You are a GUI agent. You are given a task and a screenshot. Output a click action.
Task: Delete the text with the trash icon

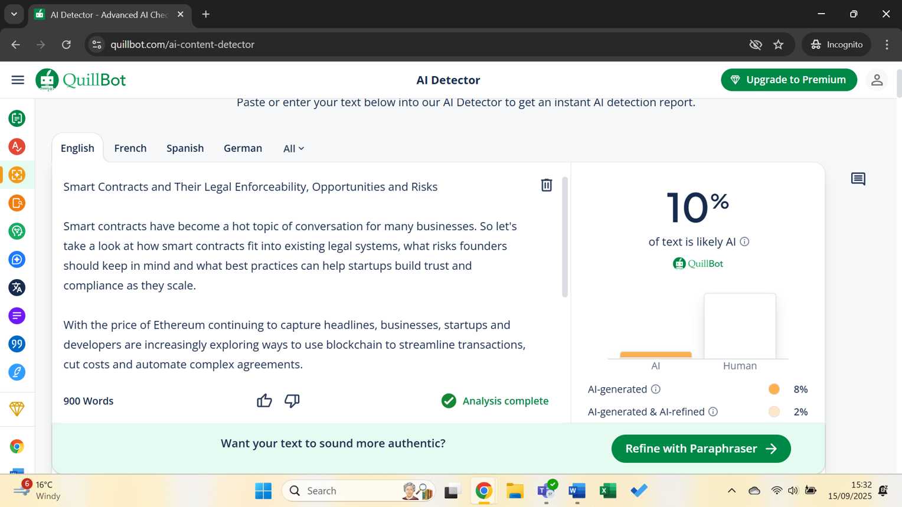(x=546, y=185)
